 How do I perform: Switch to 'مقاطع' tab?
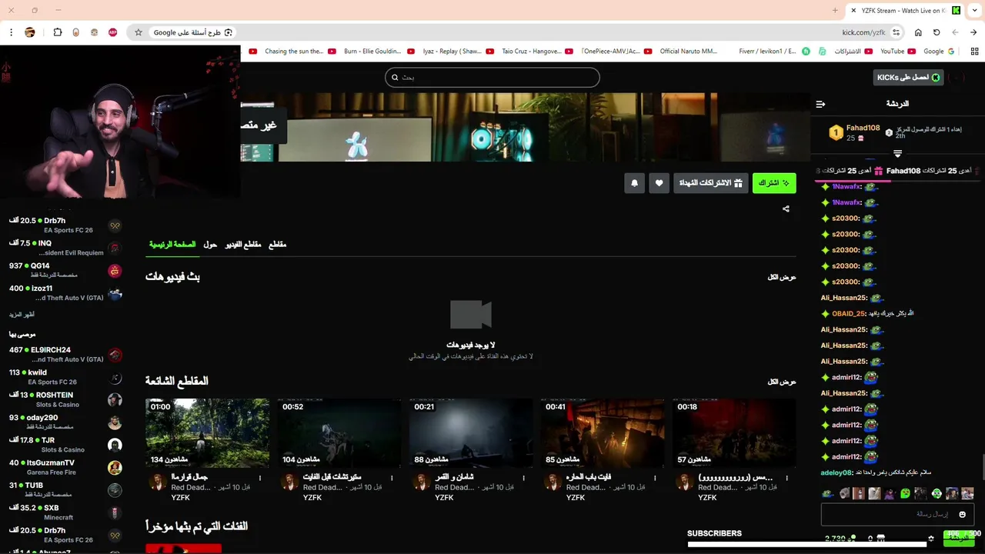click(277, 245)
